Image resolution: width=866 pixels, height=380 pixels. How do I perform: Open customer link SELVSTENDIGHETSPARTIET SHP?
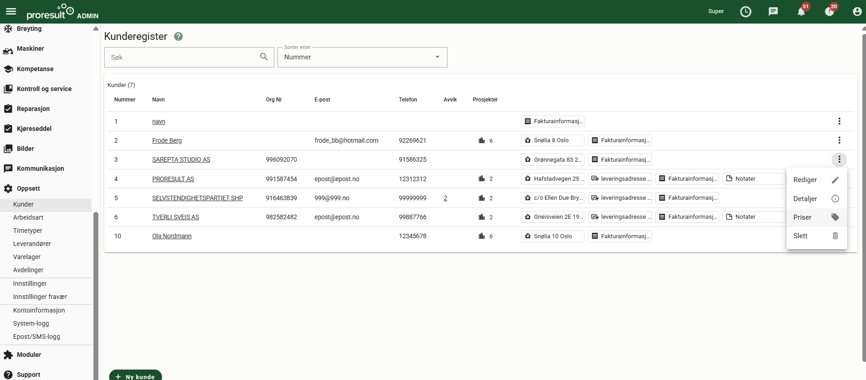click(x=198, y=198)
